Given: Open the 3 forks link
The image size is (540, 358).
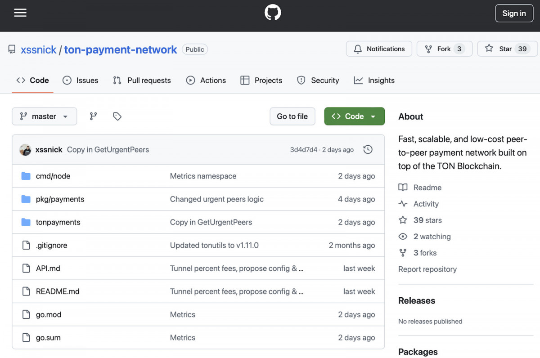Looking at the screenshot, I should coord(425,253).
